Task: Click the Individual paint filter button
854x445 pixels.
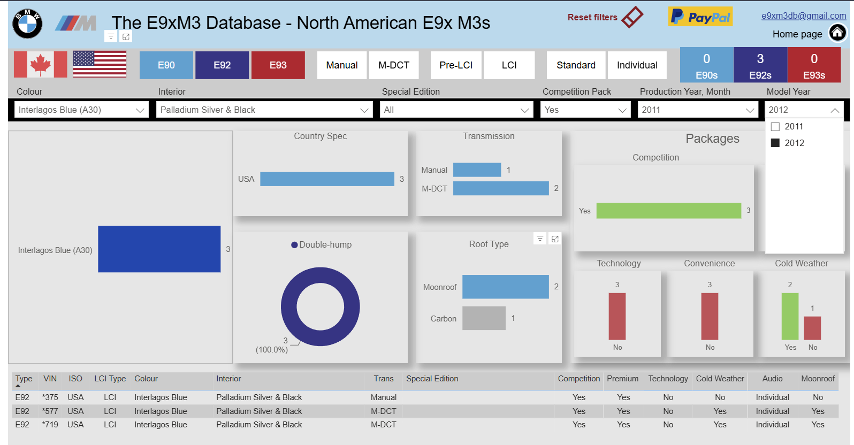Action: 637,65
